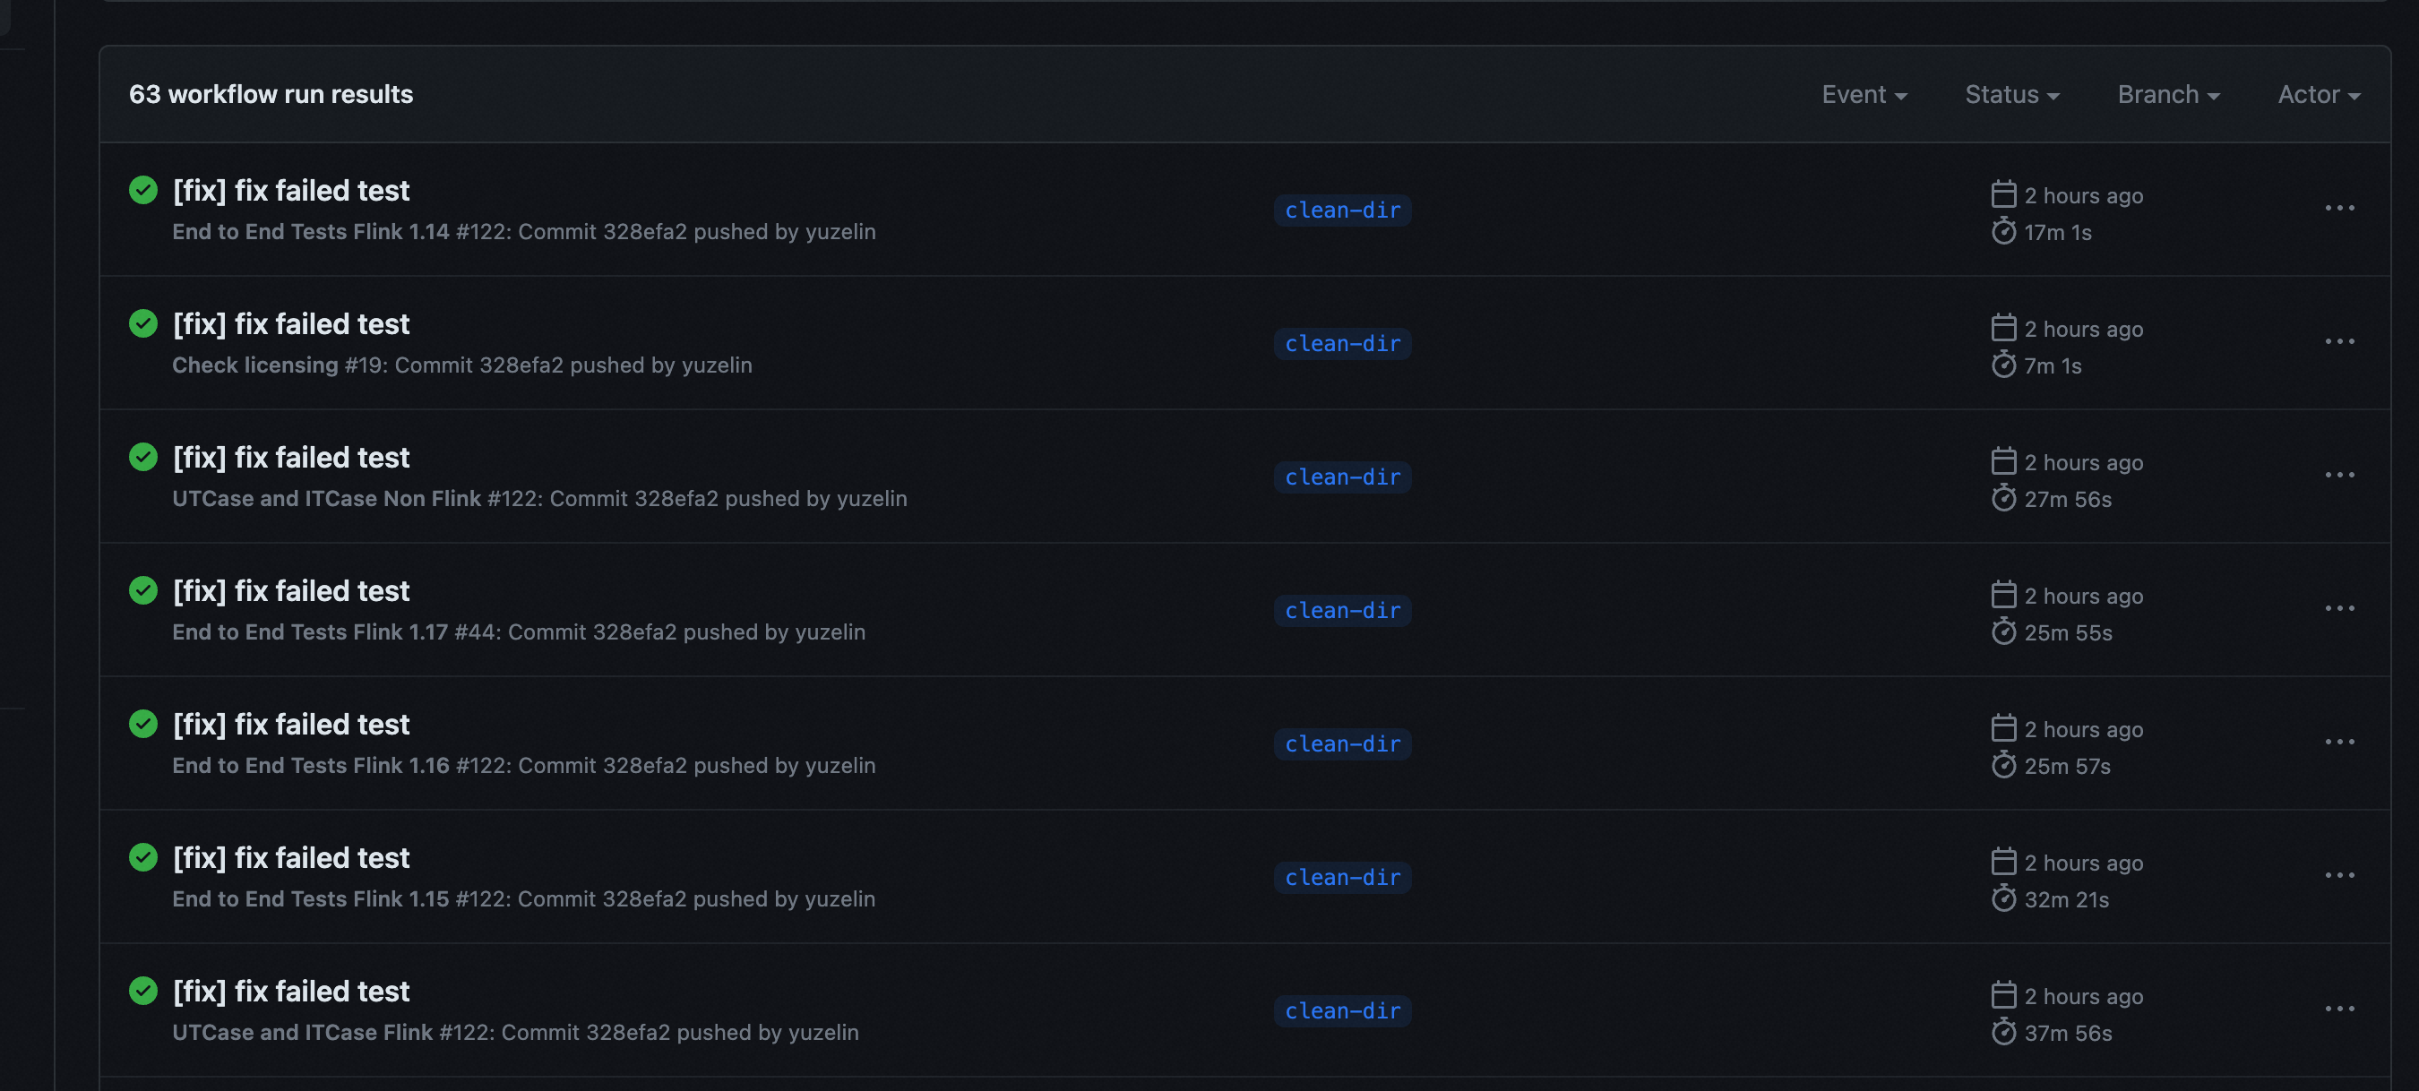Open End to End Tests Flink 1.15 run title
The image size is (2419, 1091).
pyautogui.click(x=291, y=858)
